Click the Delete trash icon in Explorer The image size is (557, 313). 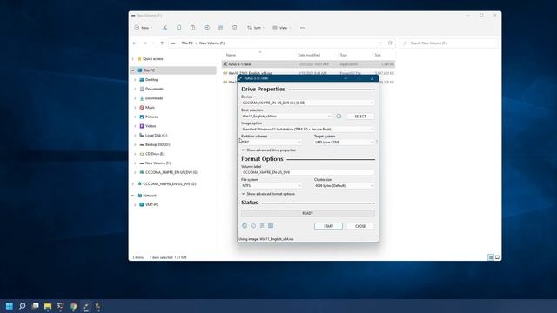click(234, 28)
